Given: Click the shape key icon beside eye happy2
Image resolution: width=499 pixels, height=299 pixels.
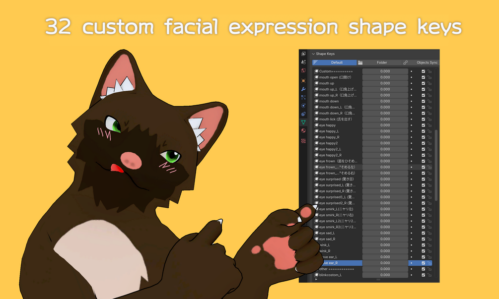Looking at the screenshot, I should (x=316, y=143).
